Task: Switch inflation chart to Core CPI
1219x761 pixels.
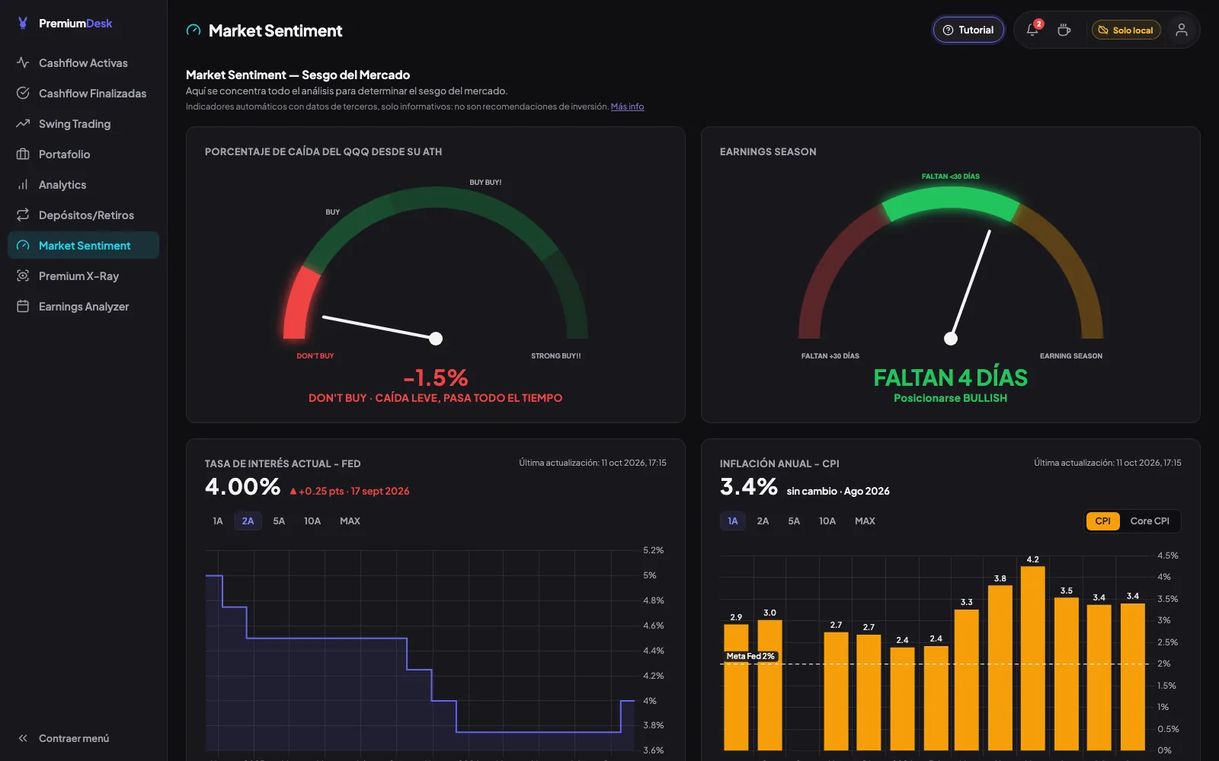Action: click(x=1150, y=521)
